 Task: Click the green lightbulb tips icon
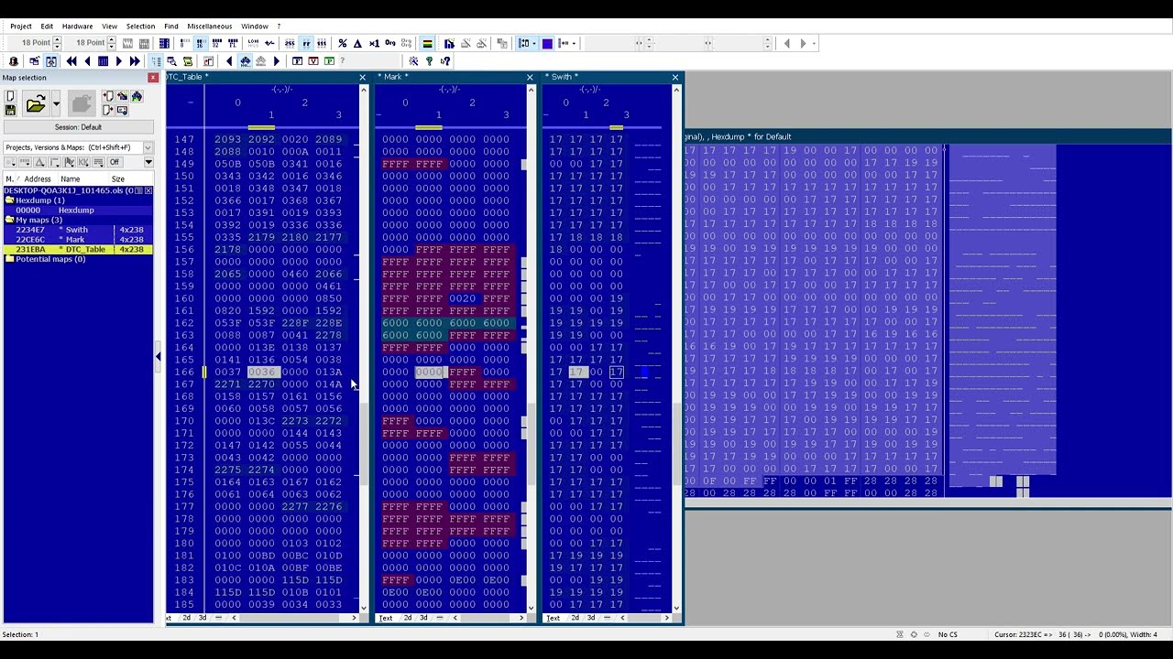point(429,61)
